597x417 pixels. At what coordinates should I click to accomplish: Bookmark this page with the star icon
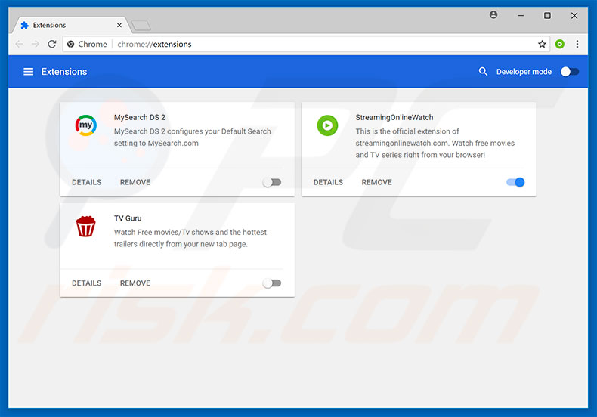point(542,44)
